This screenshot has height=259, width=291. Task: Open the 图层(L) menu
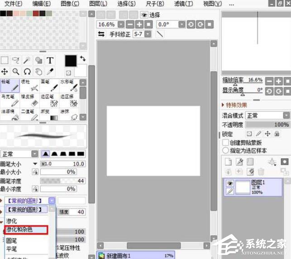click(98, 3)
